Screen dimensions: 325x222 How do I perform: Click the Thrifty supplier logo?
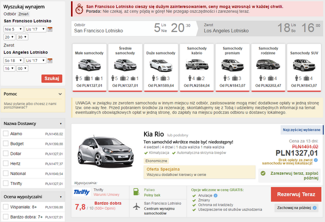click(81, 192)
